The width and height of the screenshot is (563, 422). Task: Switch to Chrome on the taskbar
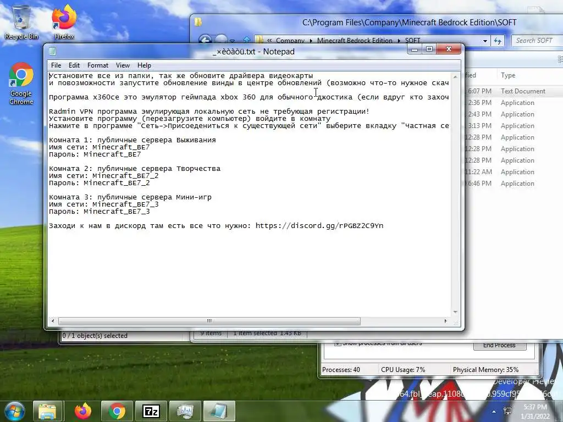tap(117, 411)
